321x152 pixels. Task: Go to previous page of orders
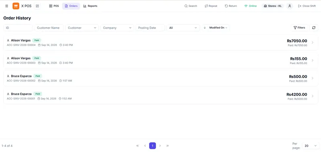tap(145, 146)
